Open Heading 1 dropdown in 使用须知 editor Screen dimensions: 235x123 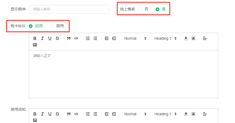pyautogui.click(x=165, y=114)
